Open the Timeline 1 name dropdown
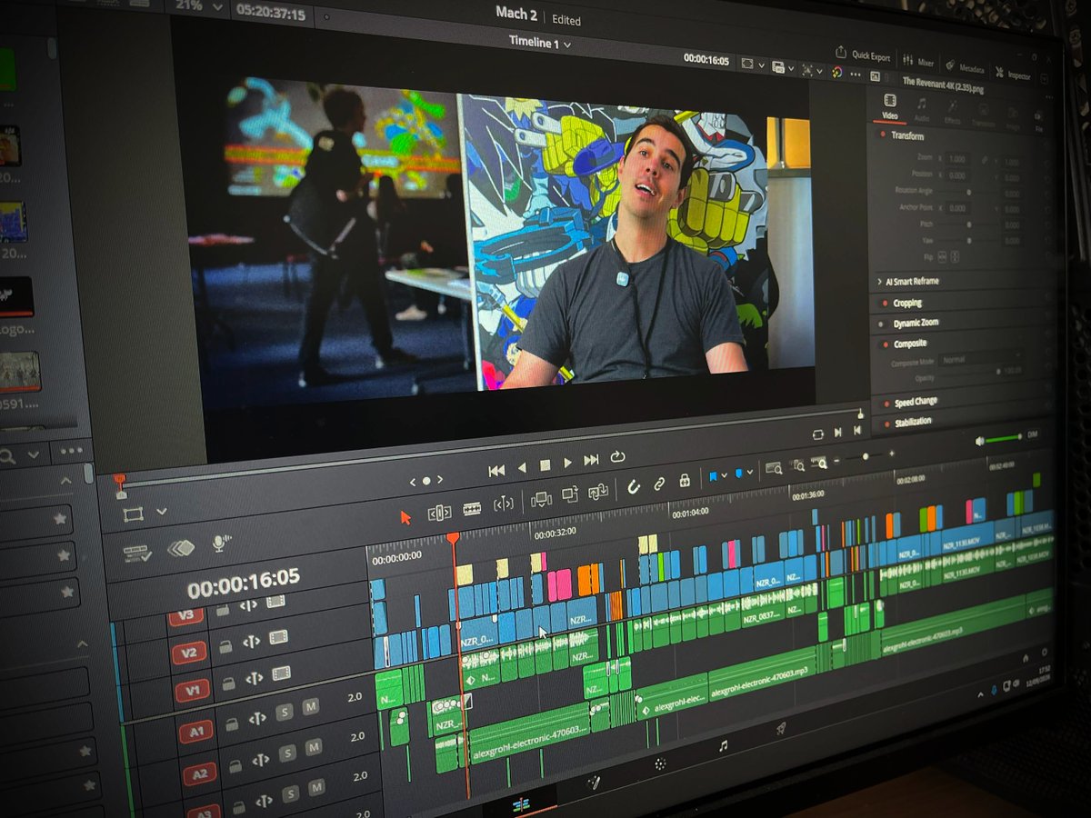 (x=540, y=43)
